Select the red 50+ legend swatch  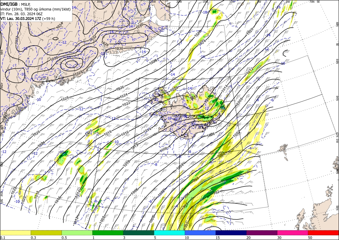(x=323, y=233)
